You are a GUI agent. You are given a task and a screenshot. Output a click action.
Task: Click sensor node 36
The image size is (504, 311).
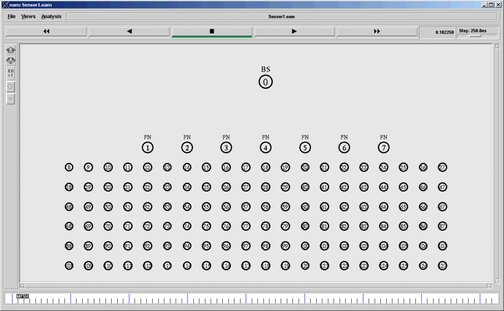[226, 187]
